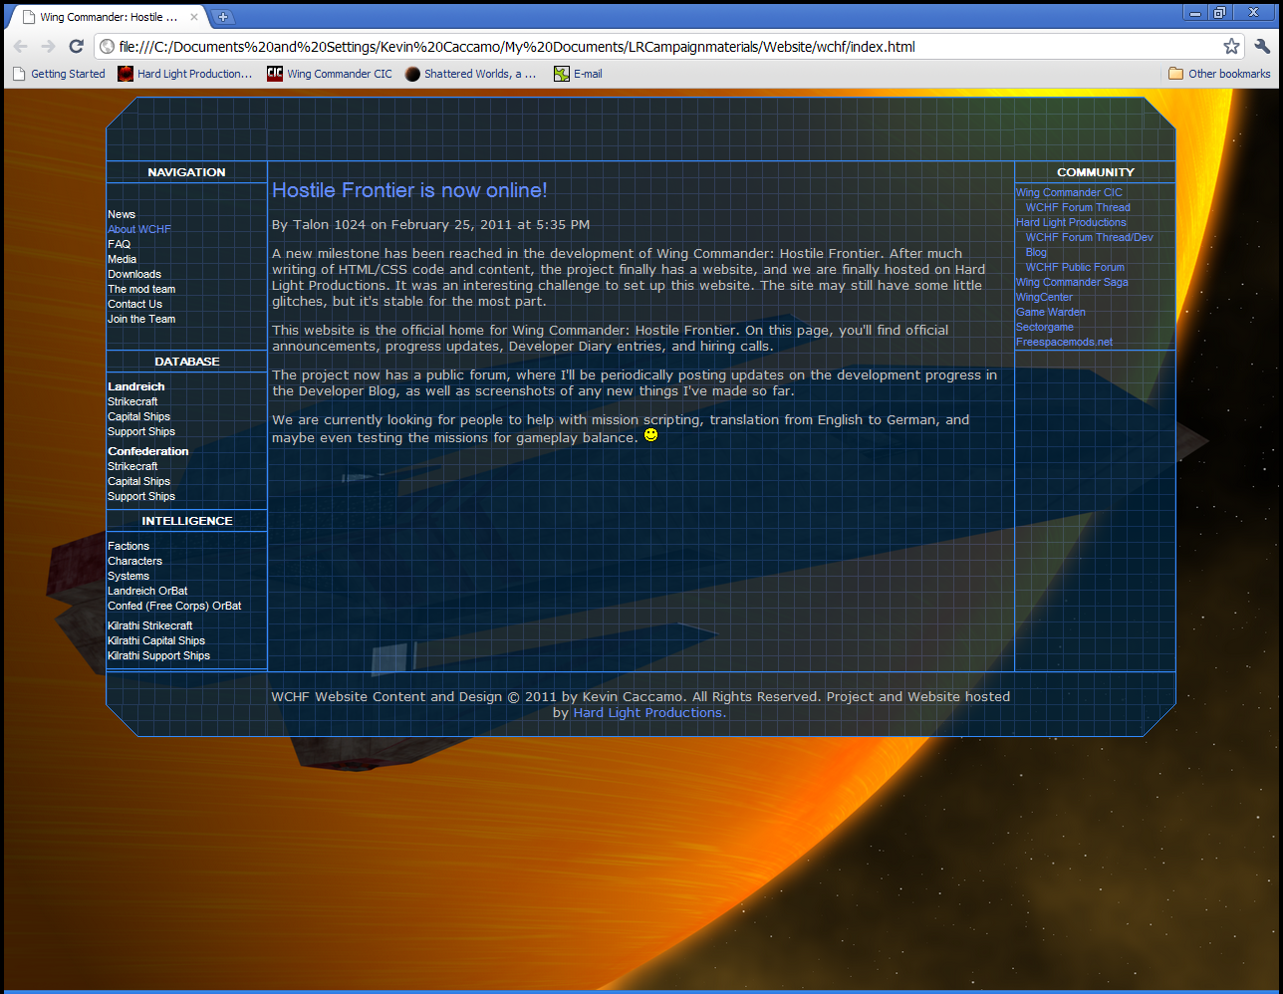Open Landreich Capital Ships database entry
This screenshot has width=1283, height=994.
click(138, 416)
